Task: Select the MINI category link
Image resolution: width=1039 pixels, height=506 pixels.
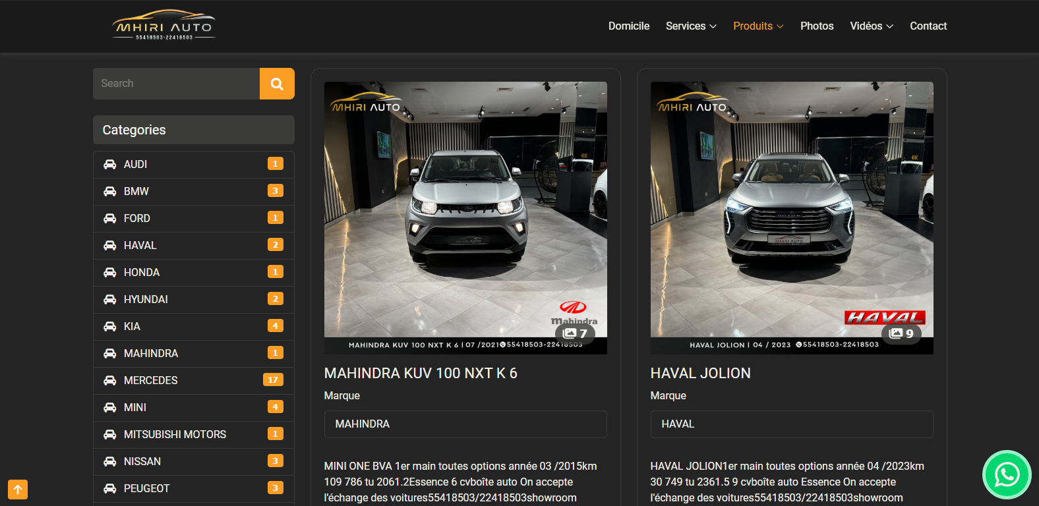Action: (135, 407)
